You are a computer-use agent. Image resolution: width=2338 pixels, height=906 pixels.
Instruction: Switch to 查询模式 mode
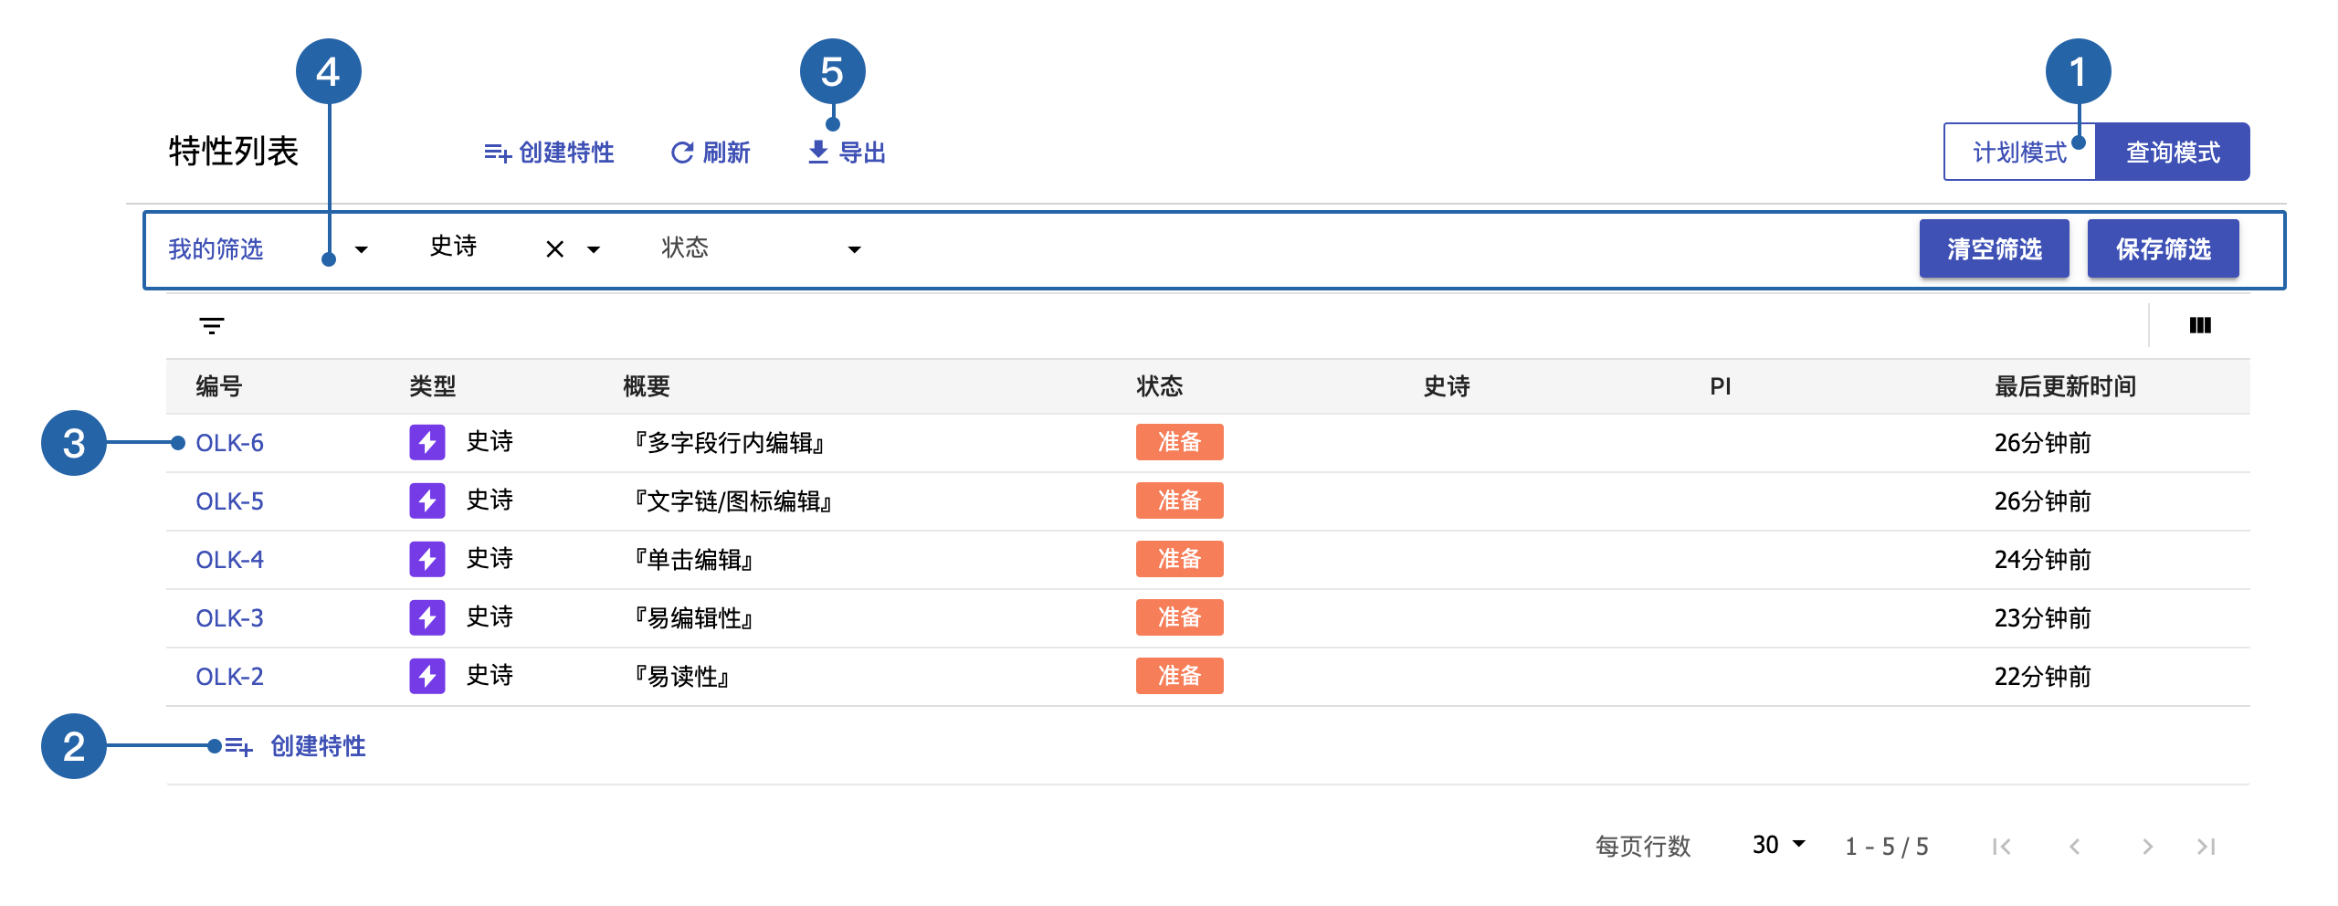tap(2172, 153)
